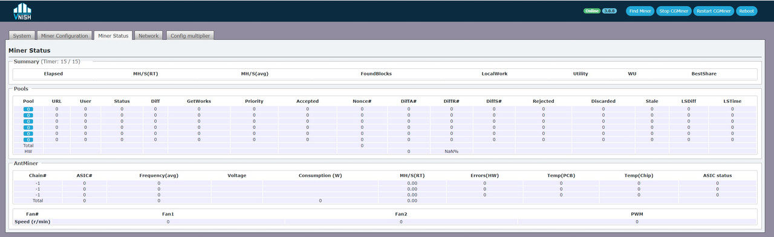Open the Config multiplier tab

pos(190,36)
